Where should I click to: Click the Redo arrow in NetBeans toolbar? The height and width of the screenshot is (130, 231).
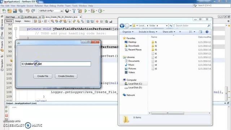(33, 11)
